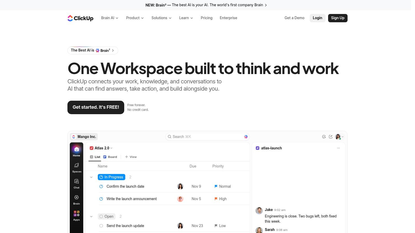Toggle status circle for Confirm the launch date
Viewport: 415px width, 233px height.
click(101, 186)
